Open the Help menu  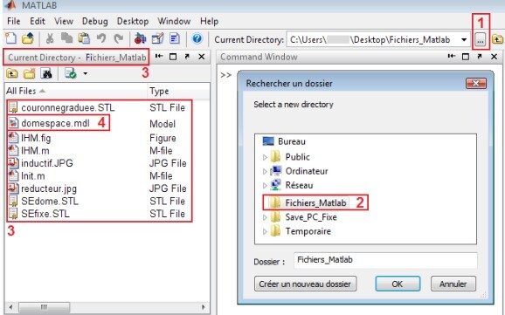pyautogui.click(x=209, y=21)
